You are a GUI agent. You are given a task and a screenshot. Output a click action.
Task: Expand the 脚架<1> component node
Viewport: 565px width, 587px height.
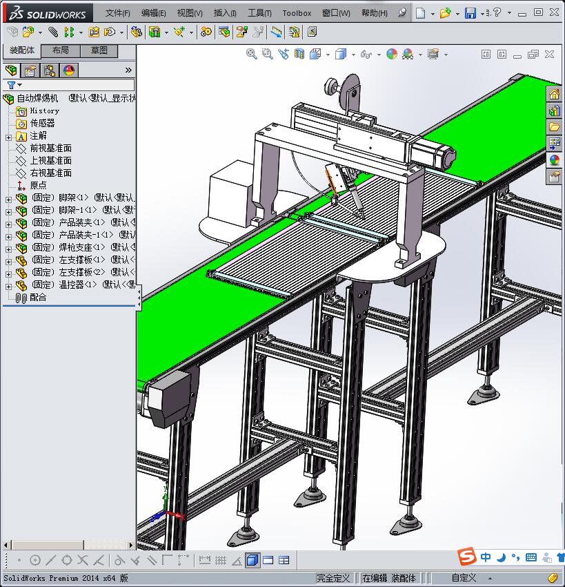[x=8, y=200]
